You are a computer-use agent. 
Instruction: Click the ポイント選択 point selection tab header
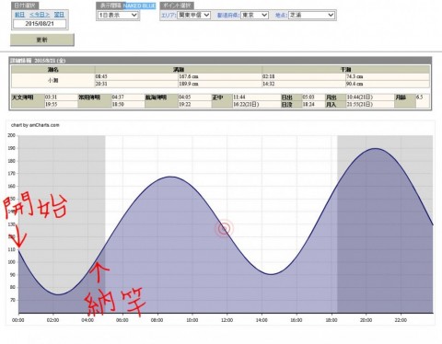coord(177,6)
